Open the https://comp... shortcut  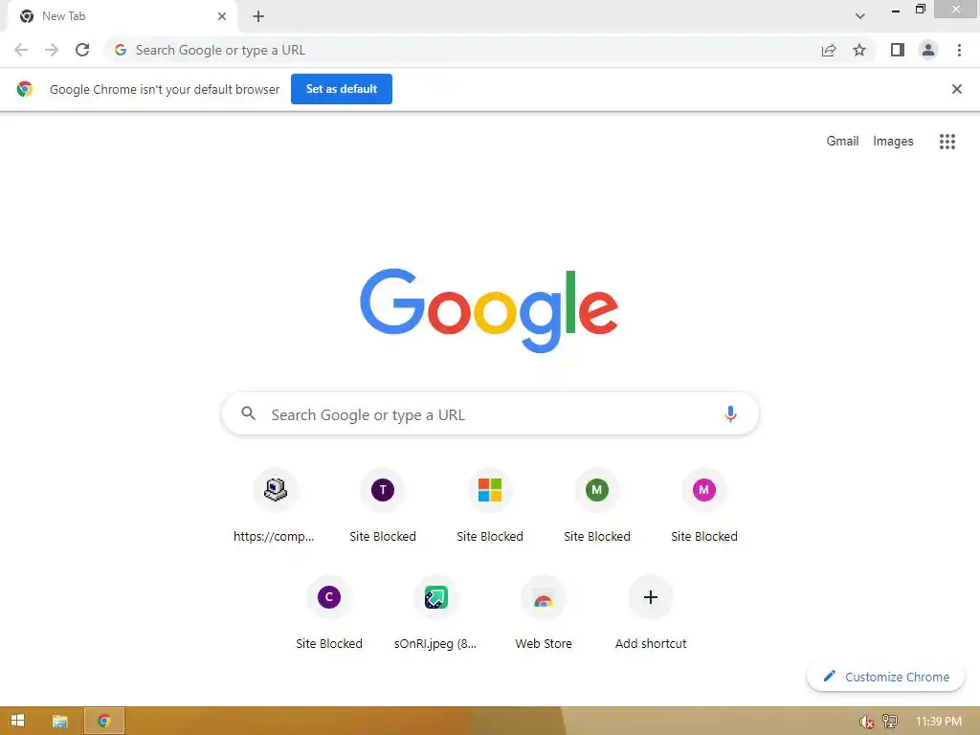tap(275, 505)
